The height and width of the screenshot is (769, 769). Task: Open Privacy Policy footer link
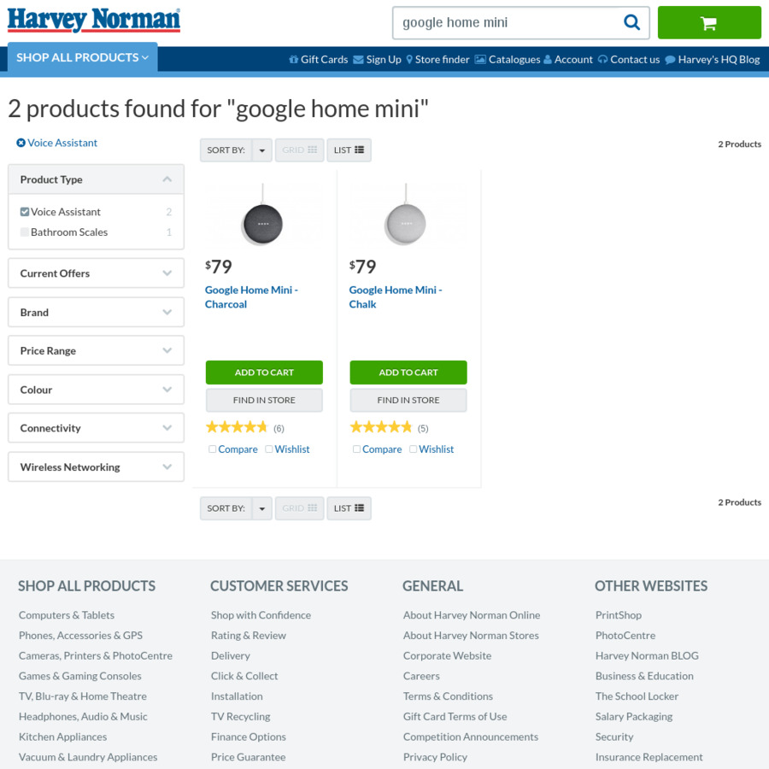(x=435, y=757)
